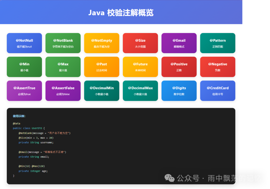The height and width of the screenshot is (189, 270).
Task: Click the @Past time annotation card
Action: pyautogui.click(x=101, y=67)
